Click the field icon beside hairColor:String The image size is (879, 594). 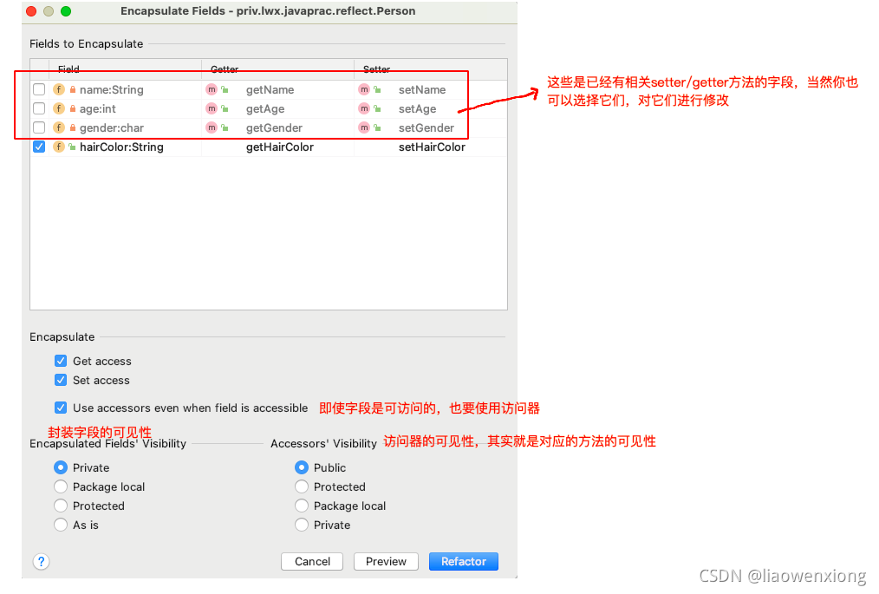59,147
